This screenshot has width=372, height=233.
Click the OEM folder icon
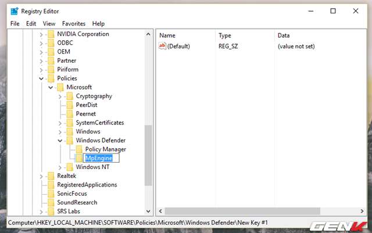(x=51, y=52)
